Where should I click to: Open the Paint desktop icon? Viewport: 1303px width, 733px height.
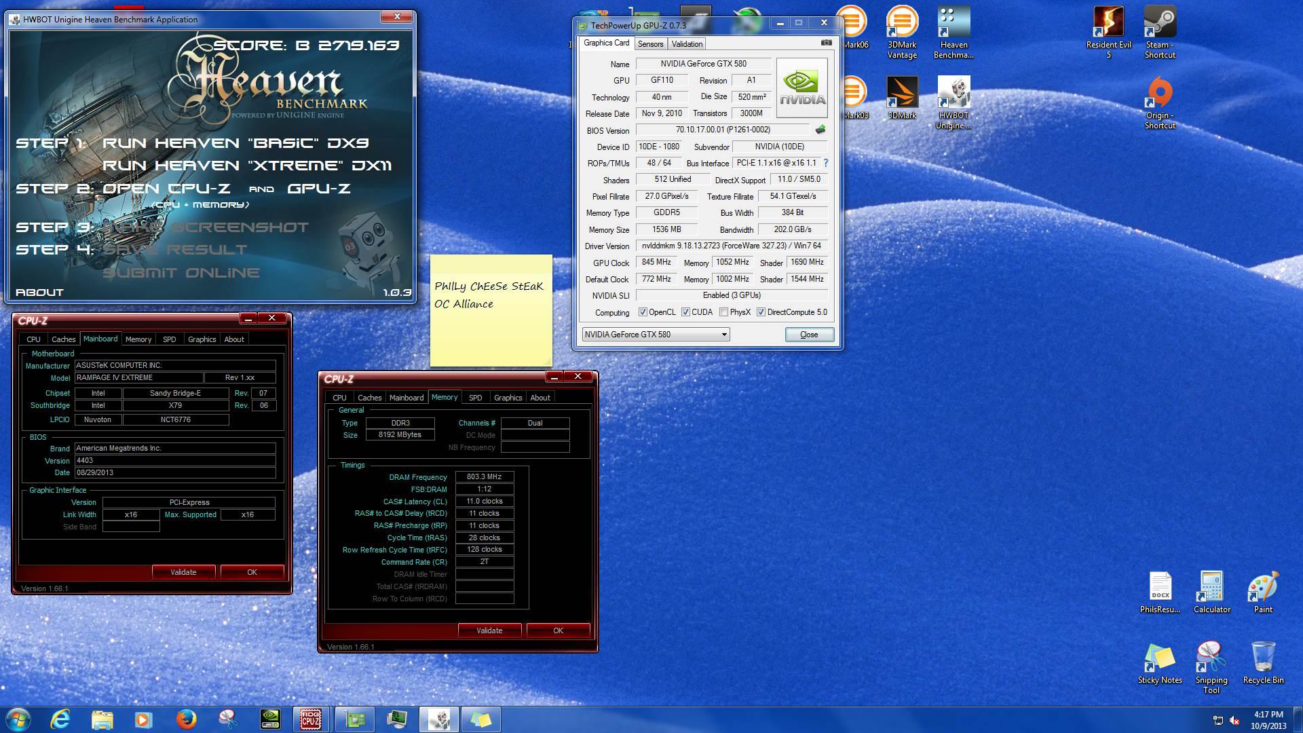coord(1263,593)
